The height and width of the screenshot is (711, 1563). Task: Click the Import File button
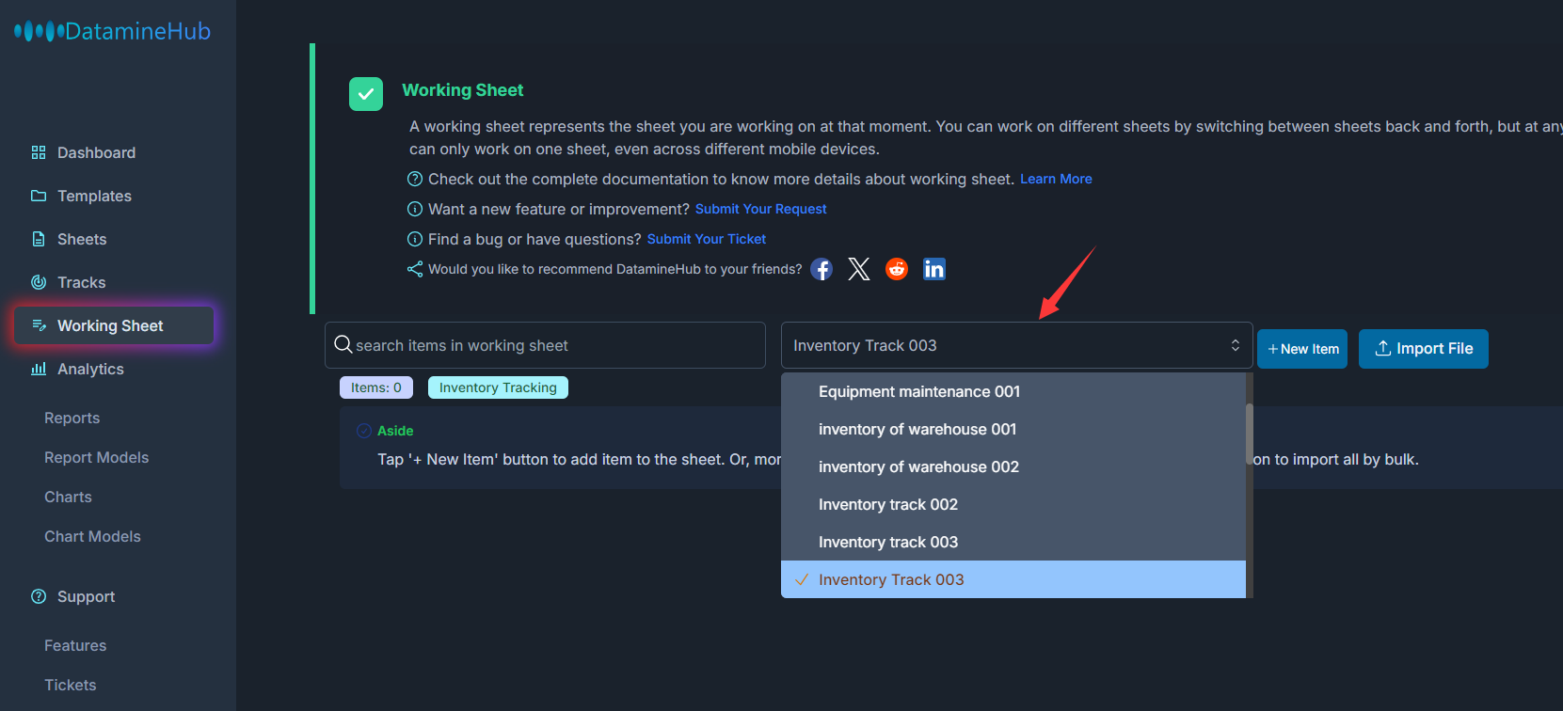[x=1424, y=349]
